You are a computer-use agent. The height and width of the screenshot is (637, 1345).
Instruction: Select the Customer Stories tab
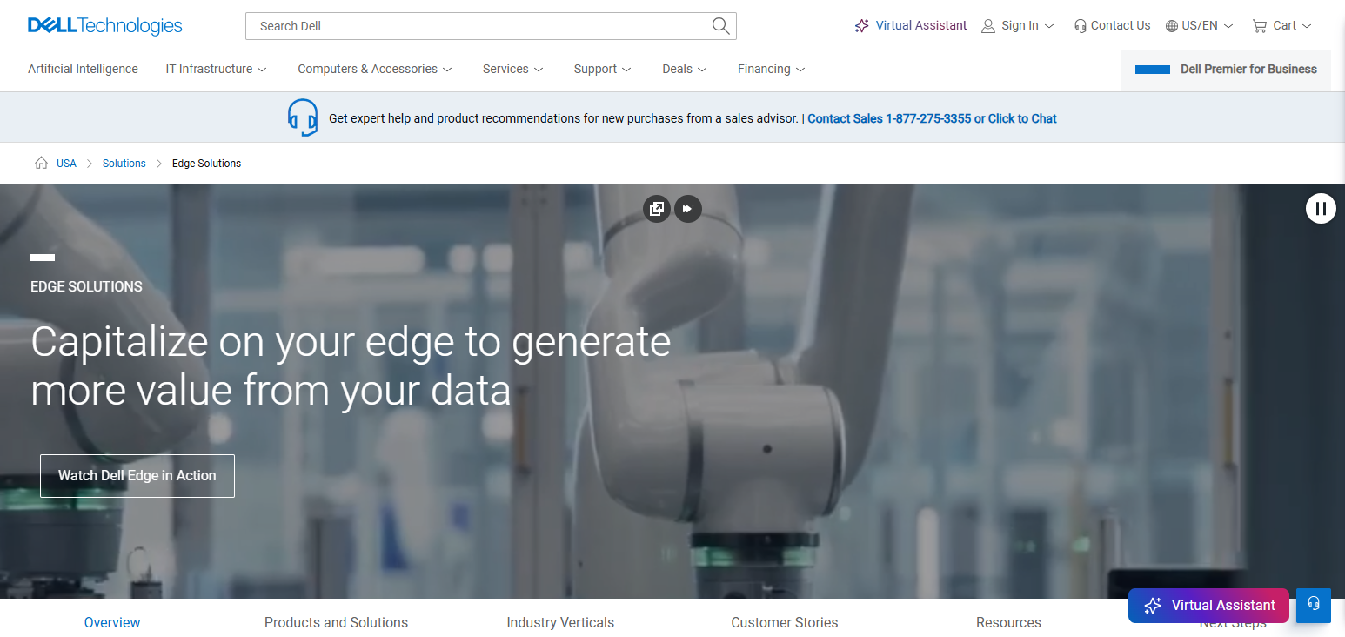[x=785, y=622]
